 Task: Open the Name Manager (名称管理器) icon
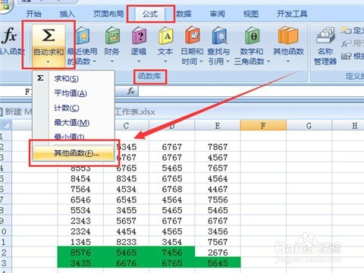click(325, 36)
